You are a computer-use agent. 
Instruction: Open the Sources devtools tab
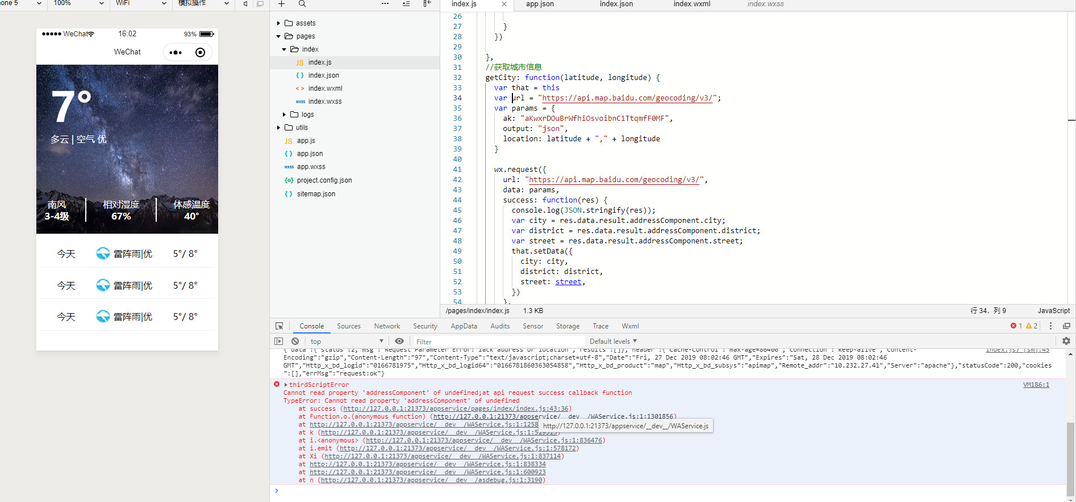pyautogui.click(x=349, y=326)
